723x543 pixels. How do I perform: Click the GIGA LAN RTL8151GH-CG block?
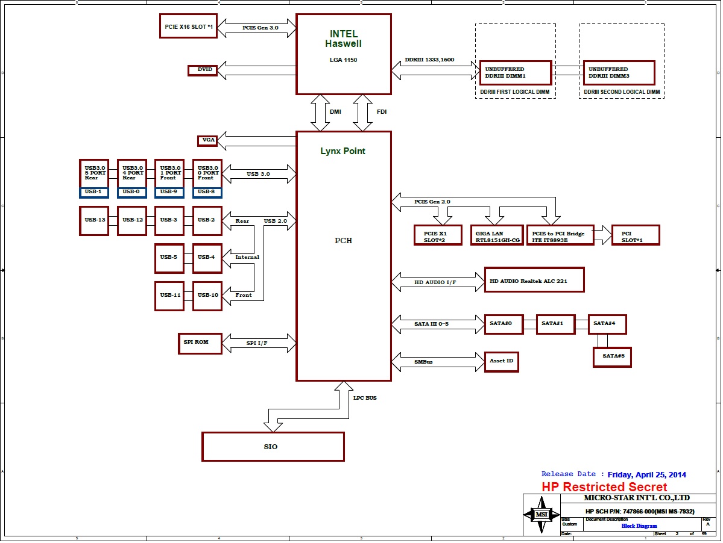coord(497,235)
